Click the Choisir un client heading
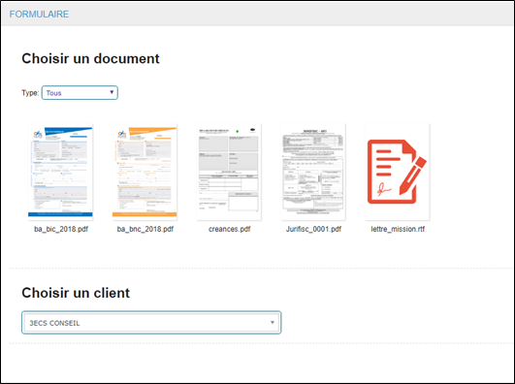 76,293
